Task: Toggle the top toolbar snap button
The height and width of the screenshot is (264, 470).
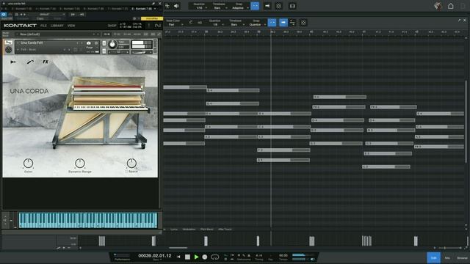Action: click(x=255, y=6)
